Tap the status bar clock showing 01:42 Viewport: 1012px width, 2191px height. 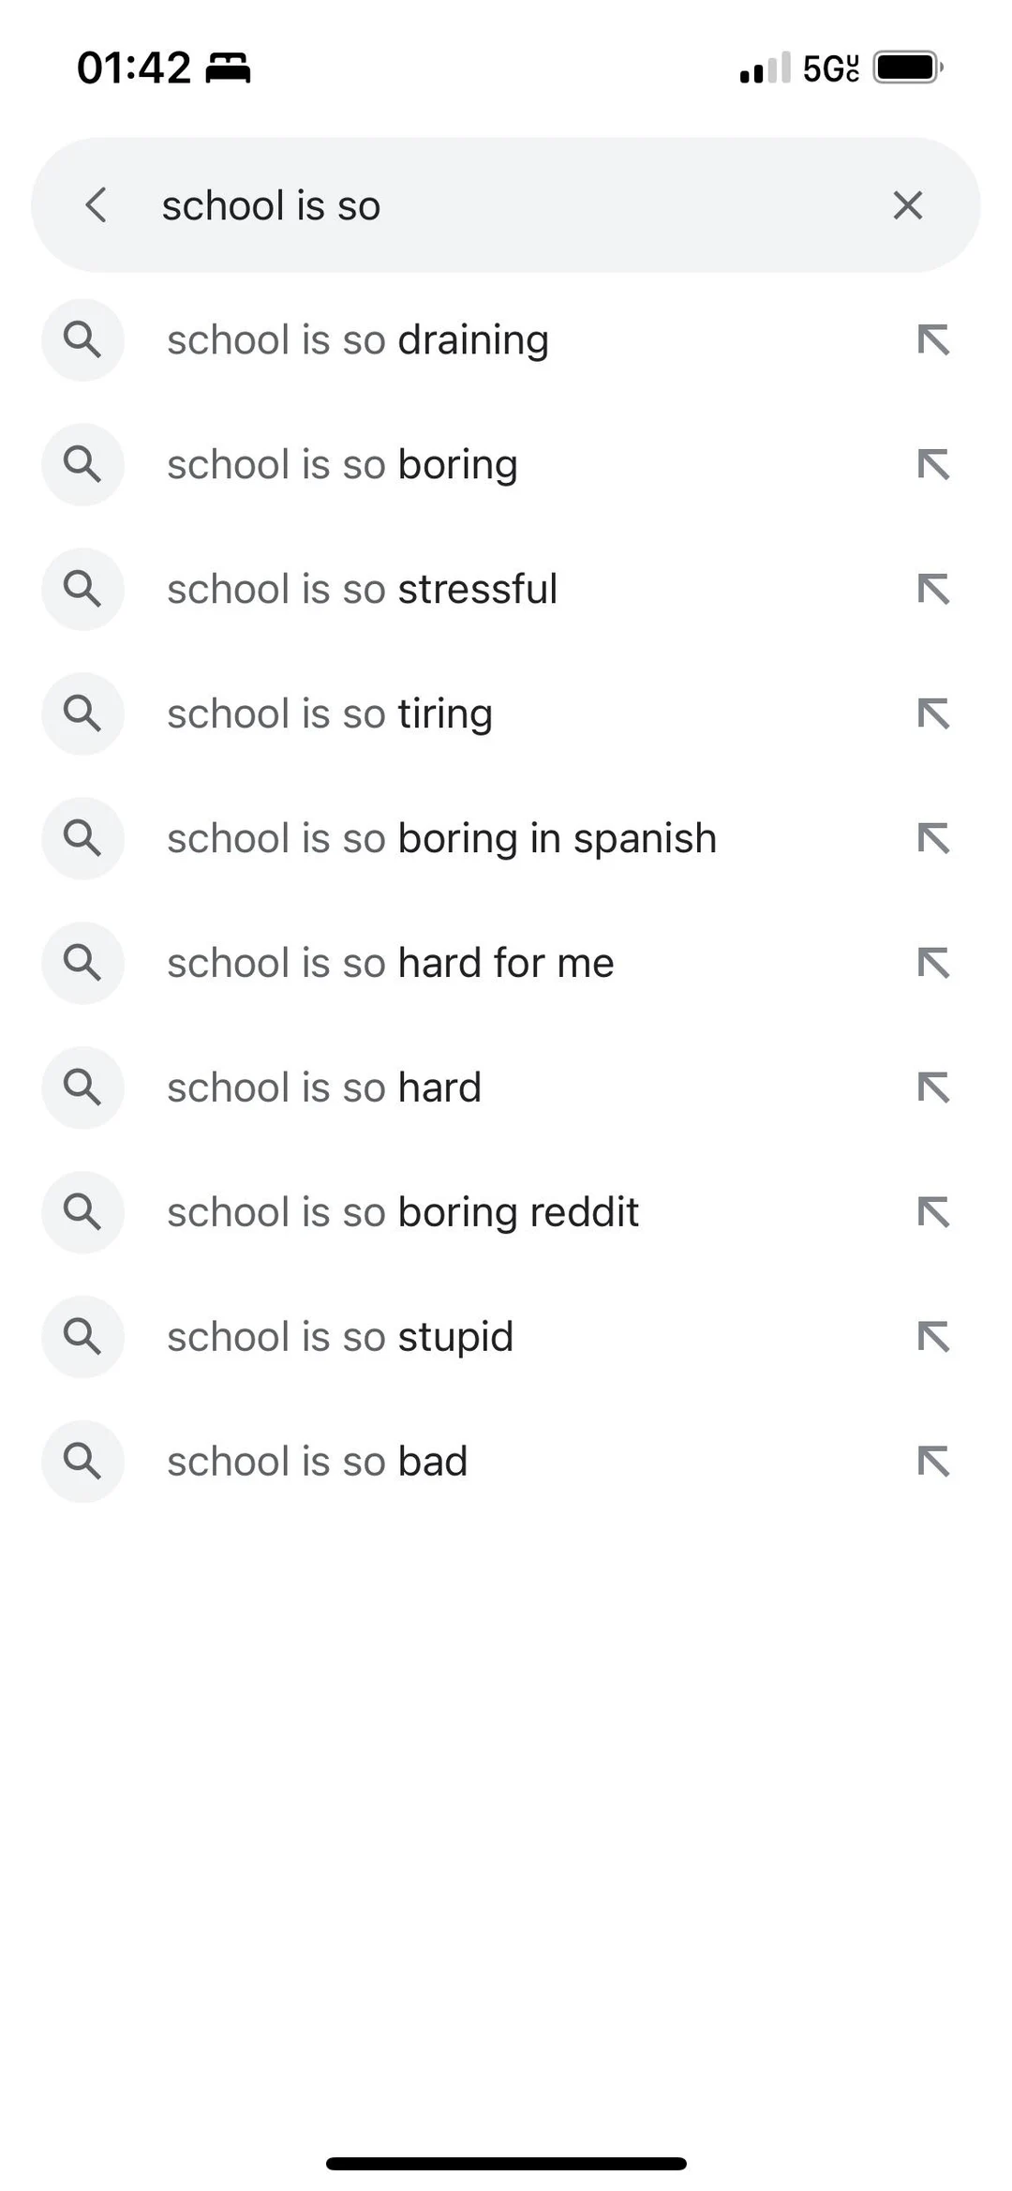134,68
